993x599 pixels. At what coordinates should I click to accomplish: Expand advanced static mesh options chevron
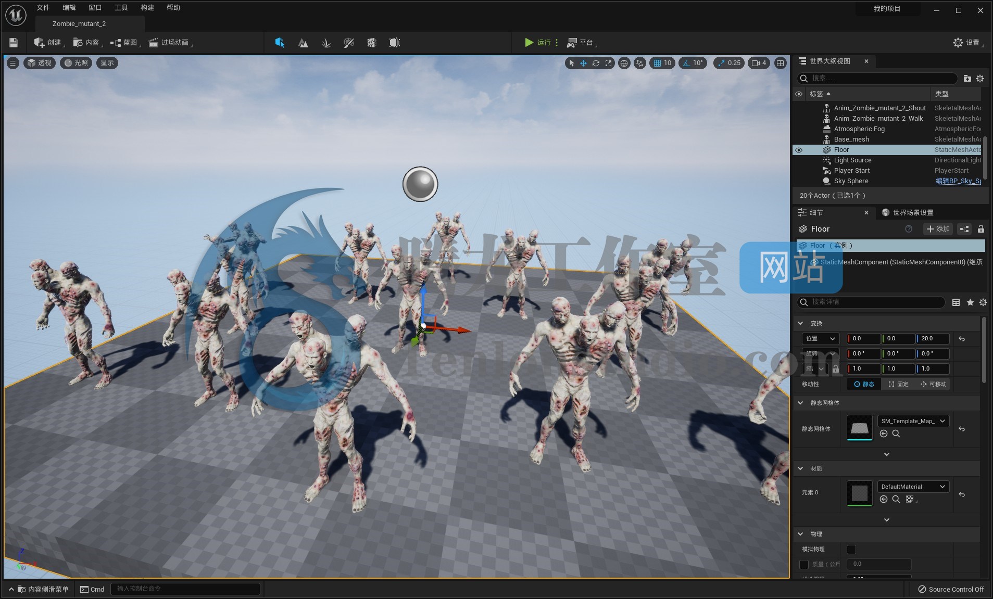tap(887, 454)
